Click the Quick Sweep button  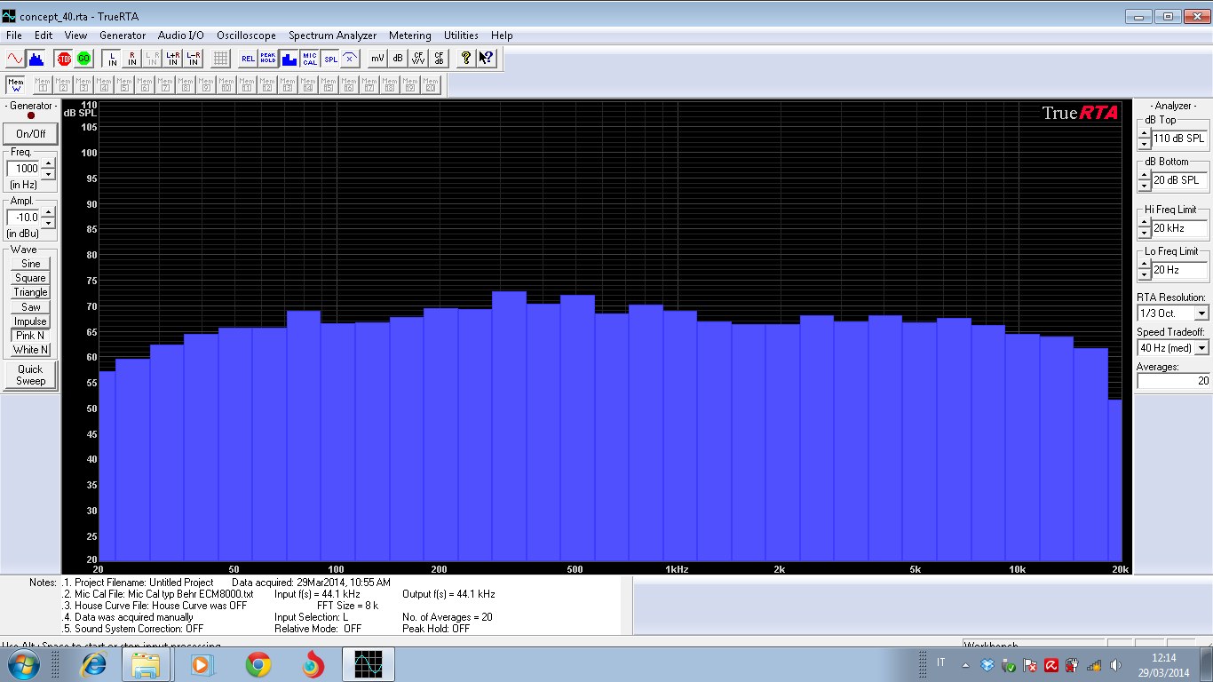(30, 375)
